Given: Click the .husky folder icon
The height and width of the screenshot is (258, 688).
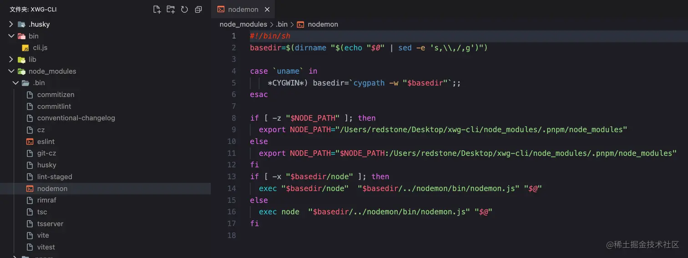Looking at the screenshot, I should (x=21, y=24).
